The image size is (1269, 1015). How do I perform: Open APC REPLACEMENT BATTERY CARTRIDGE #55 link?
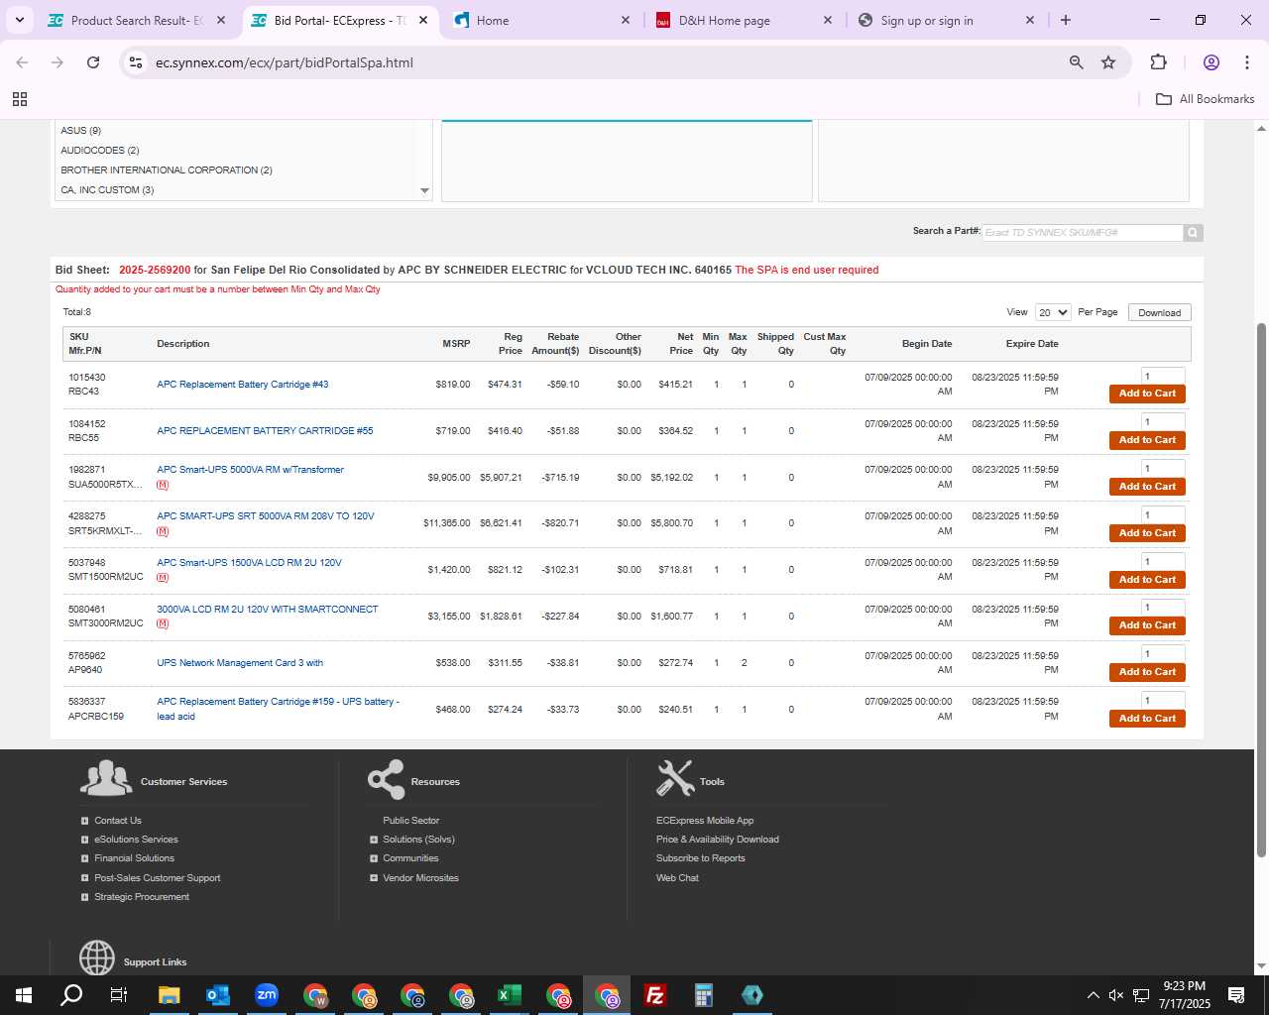click(265, 431)
